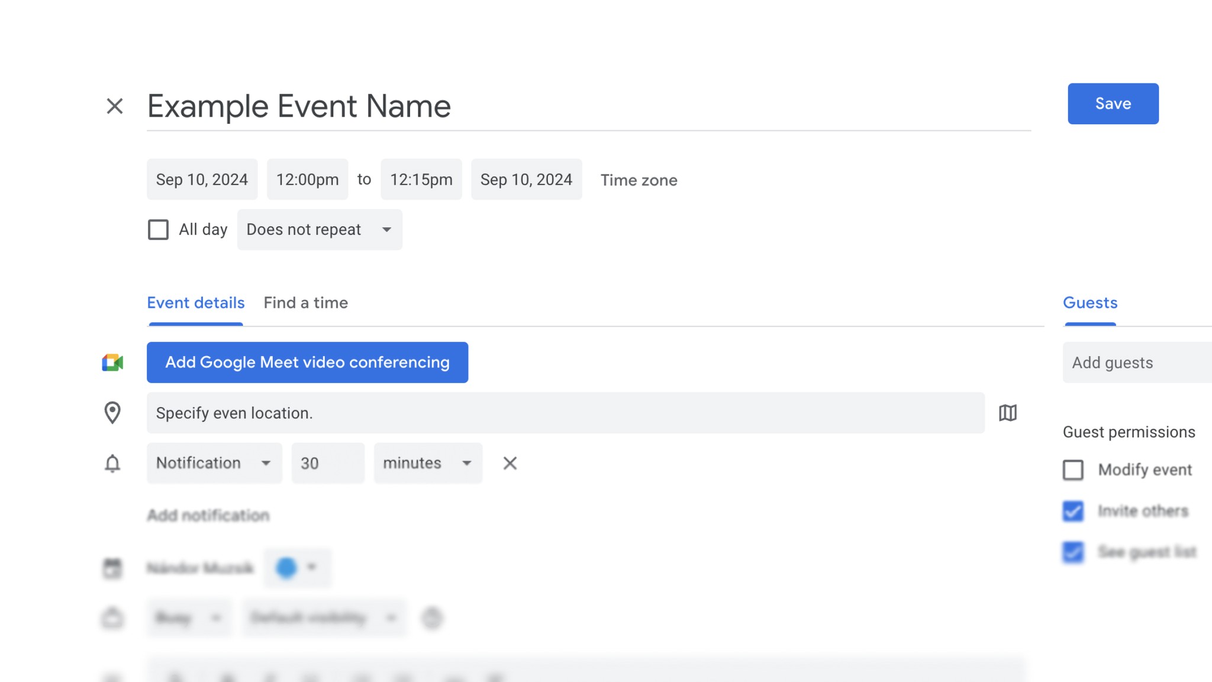The image size is (1212, 682).
Task: Click the briefcase availability icon
Action: click(112, 617)
